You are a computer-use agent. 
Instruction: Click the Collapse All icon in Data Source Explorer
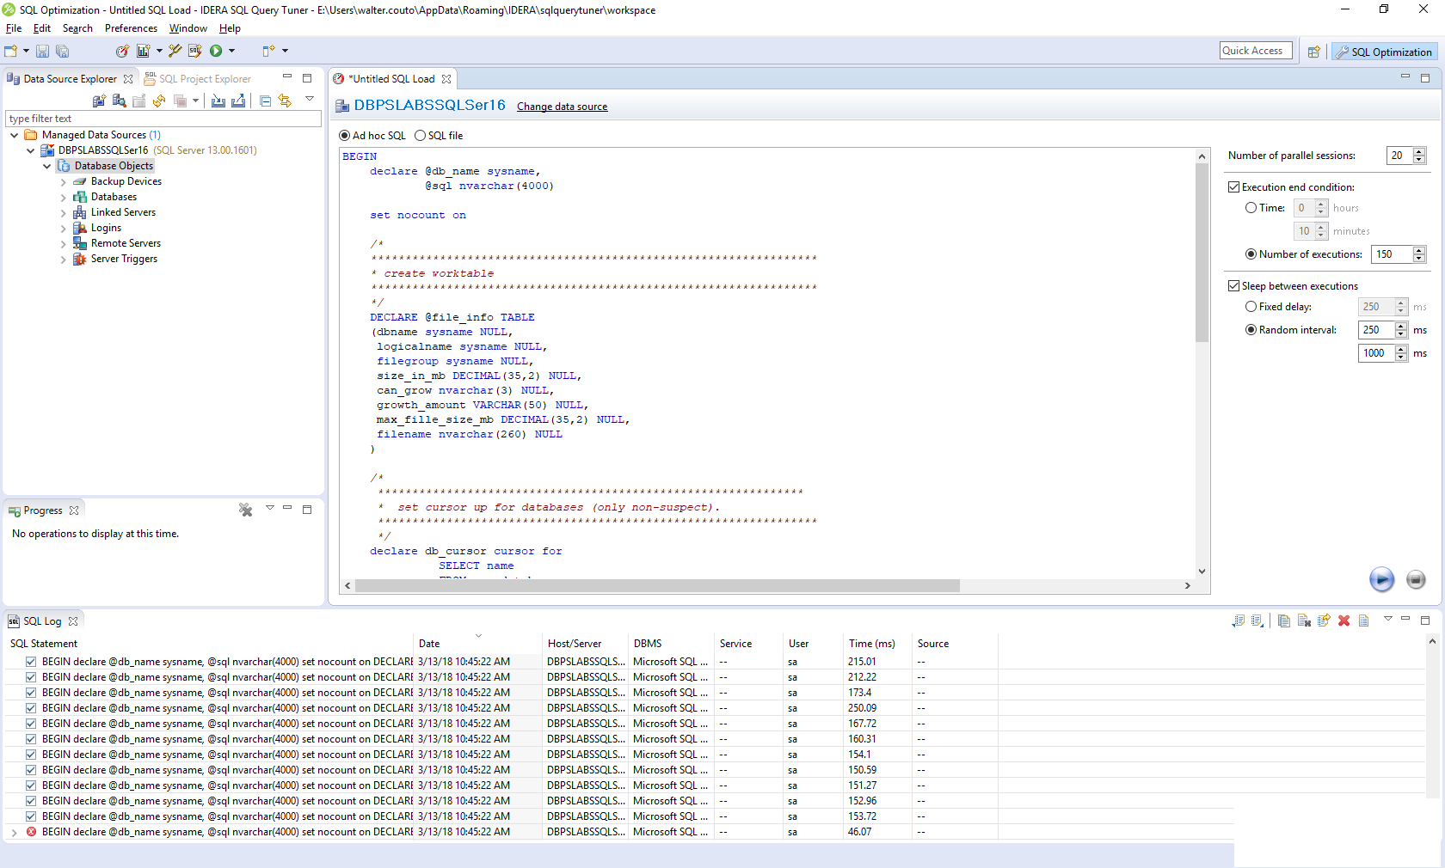tap(265, 101)
